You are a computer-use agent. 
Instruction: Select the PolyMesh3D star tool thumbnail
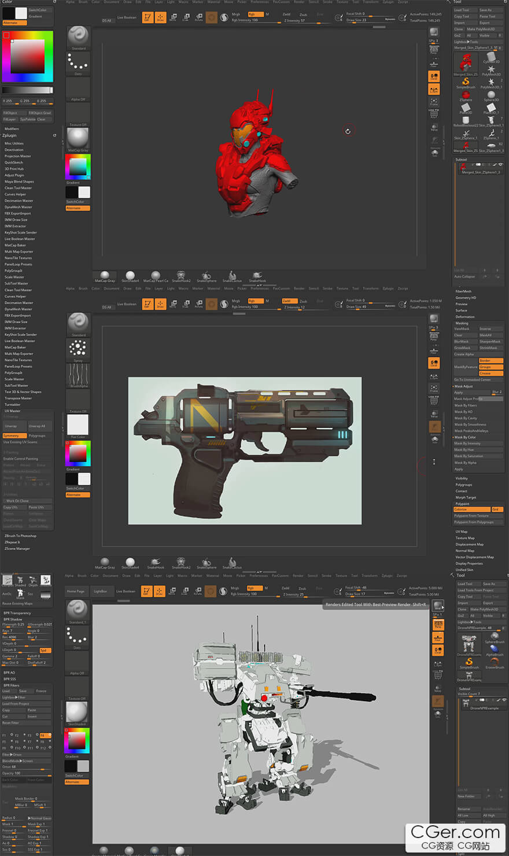[491, 71]
